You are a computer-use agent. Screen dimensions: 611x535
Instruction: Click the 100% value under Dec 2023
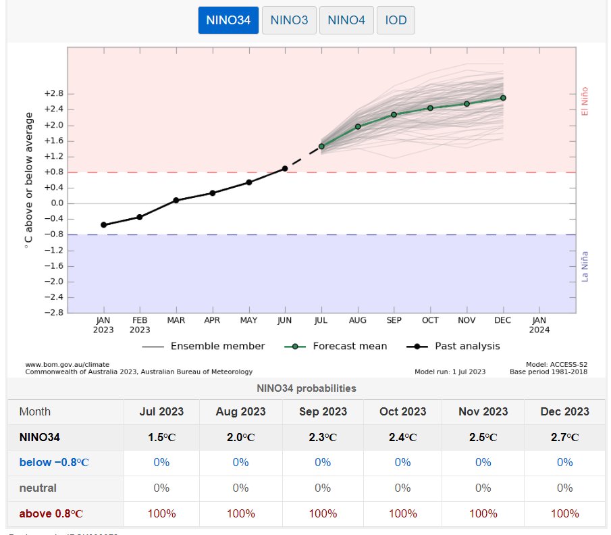(564, 513)
